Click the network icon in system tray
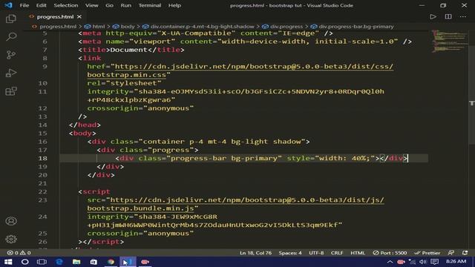The width and height of the screenshot is (475, 267). click(412, 262)
